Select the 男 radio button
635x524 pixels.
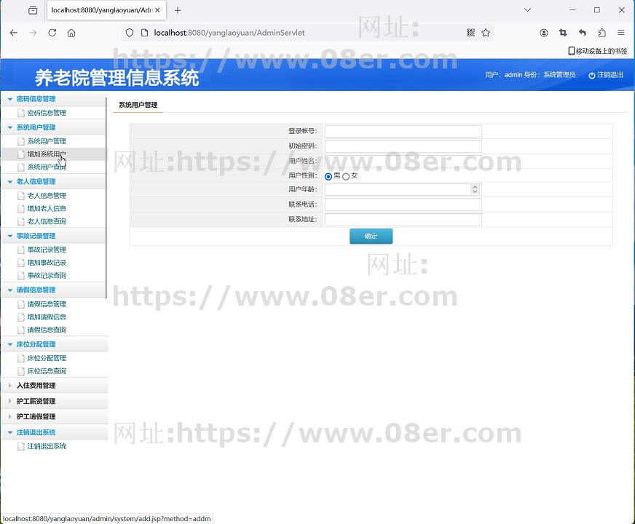click(x=328, y=176)
